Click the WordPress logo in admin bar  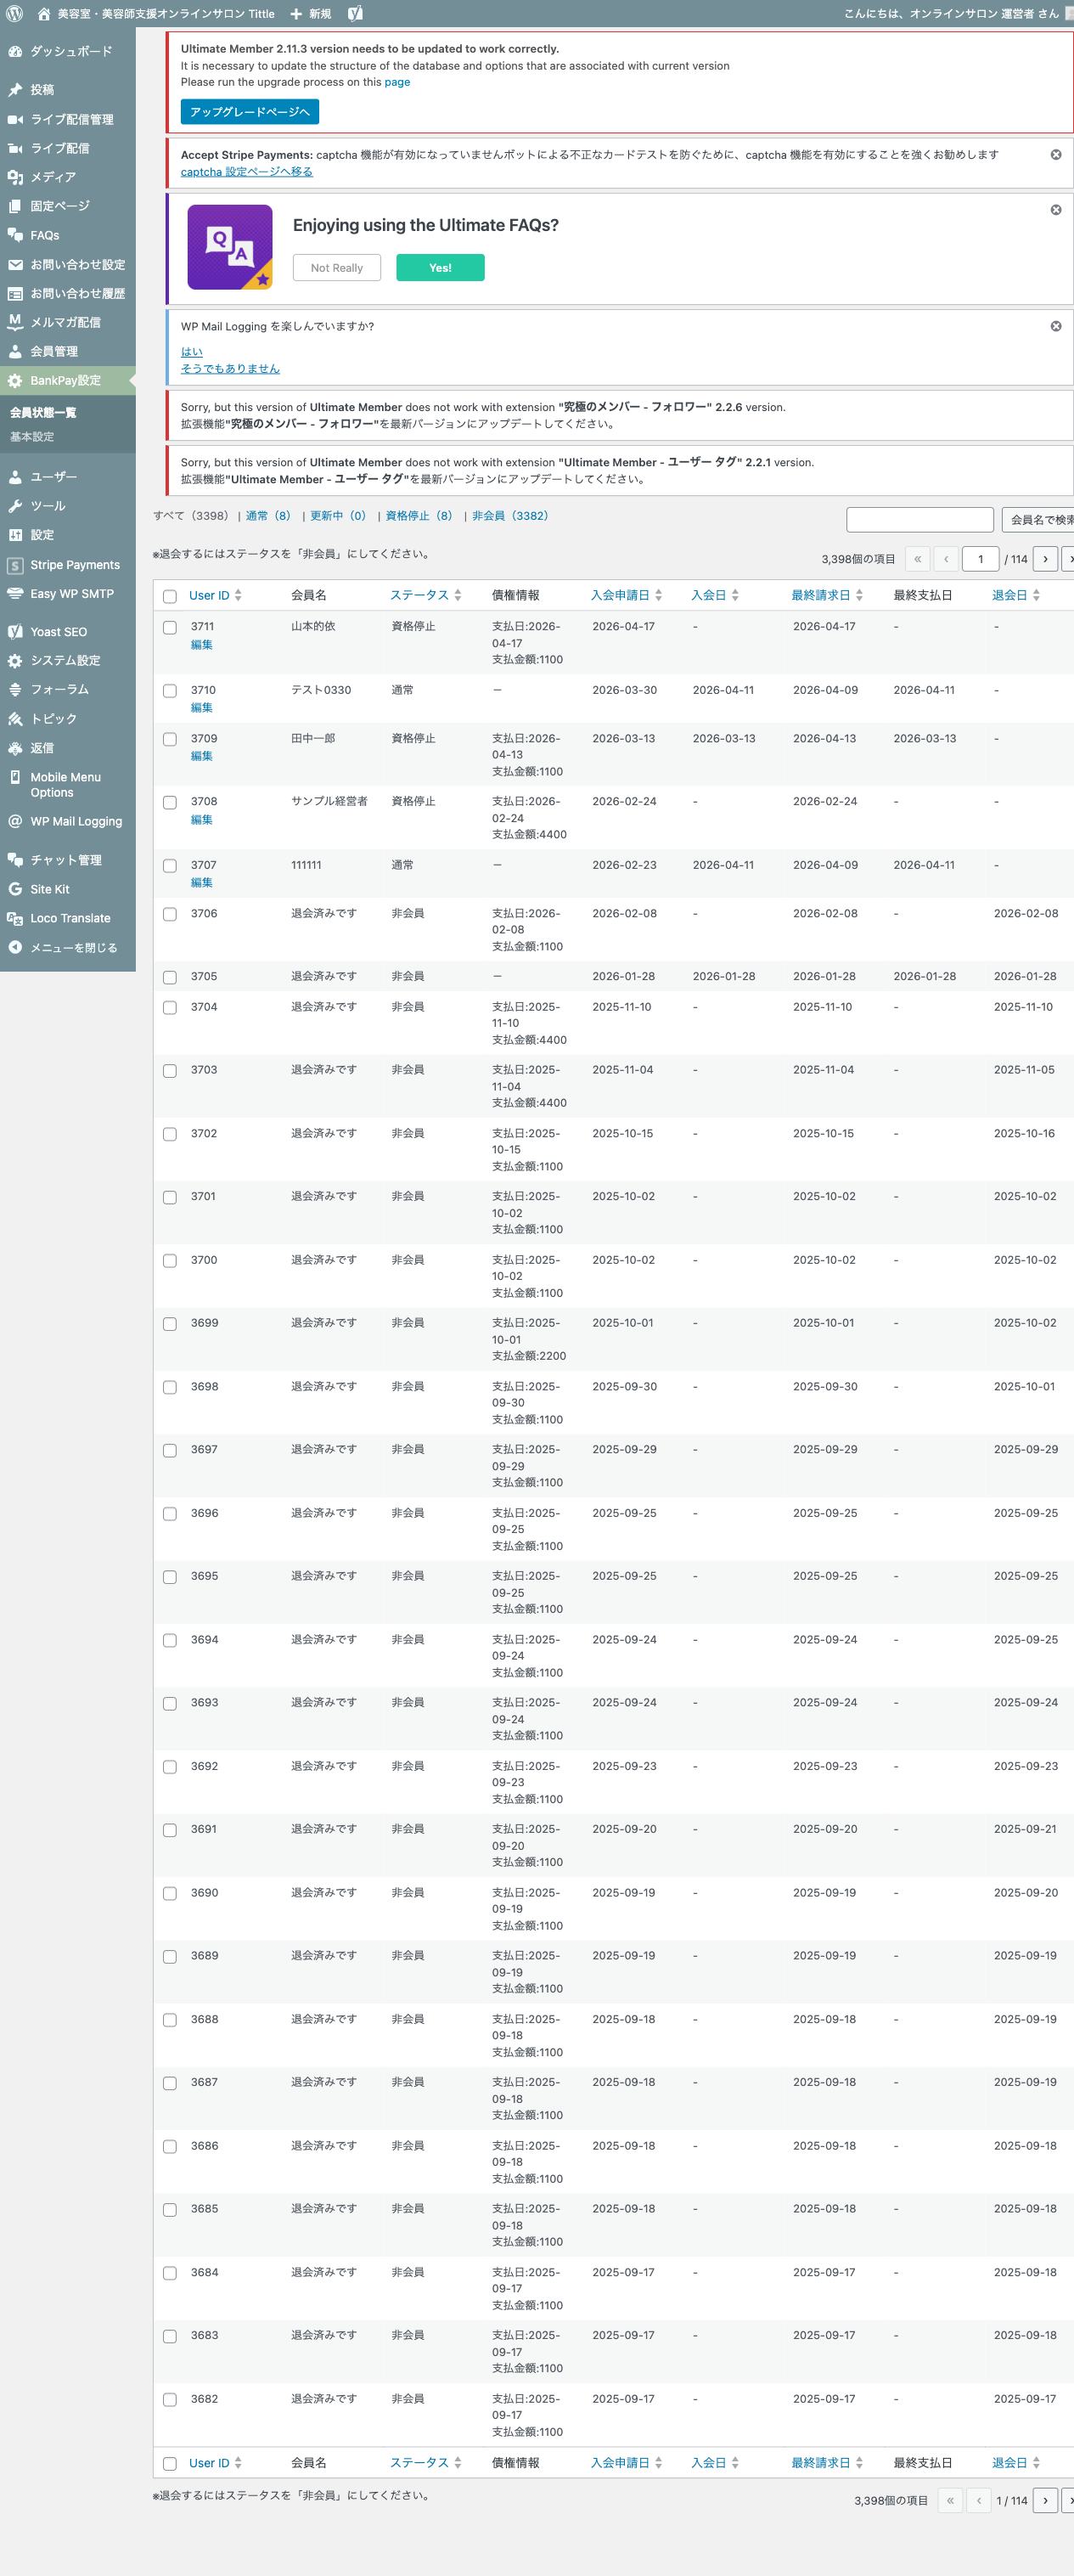14,14
